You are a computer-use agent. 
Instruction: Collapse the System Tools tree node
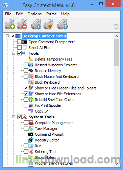click(x=14, y=117)
